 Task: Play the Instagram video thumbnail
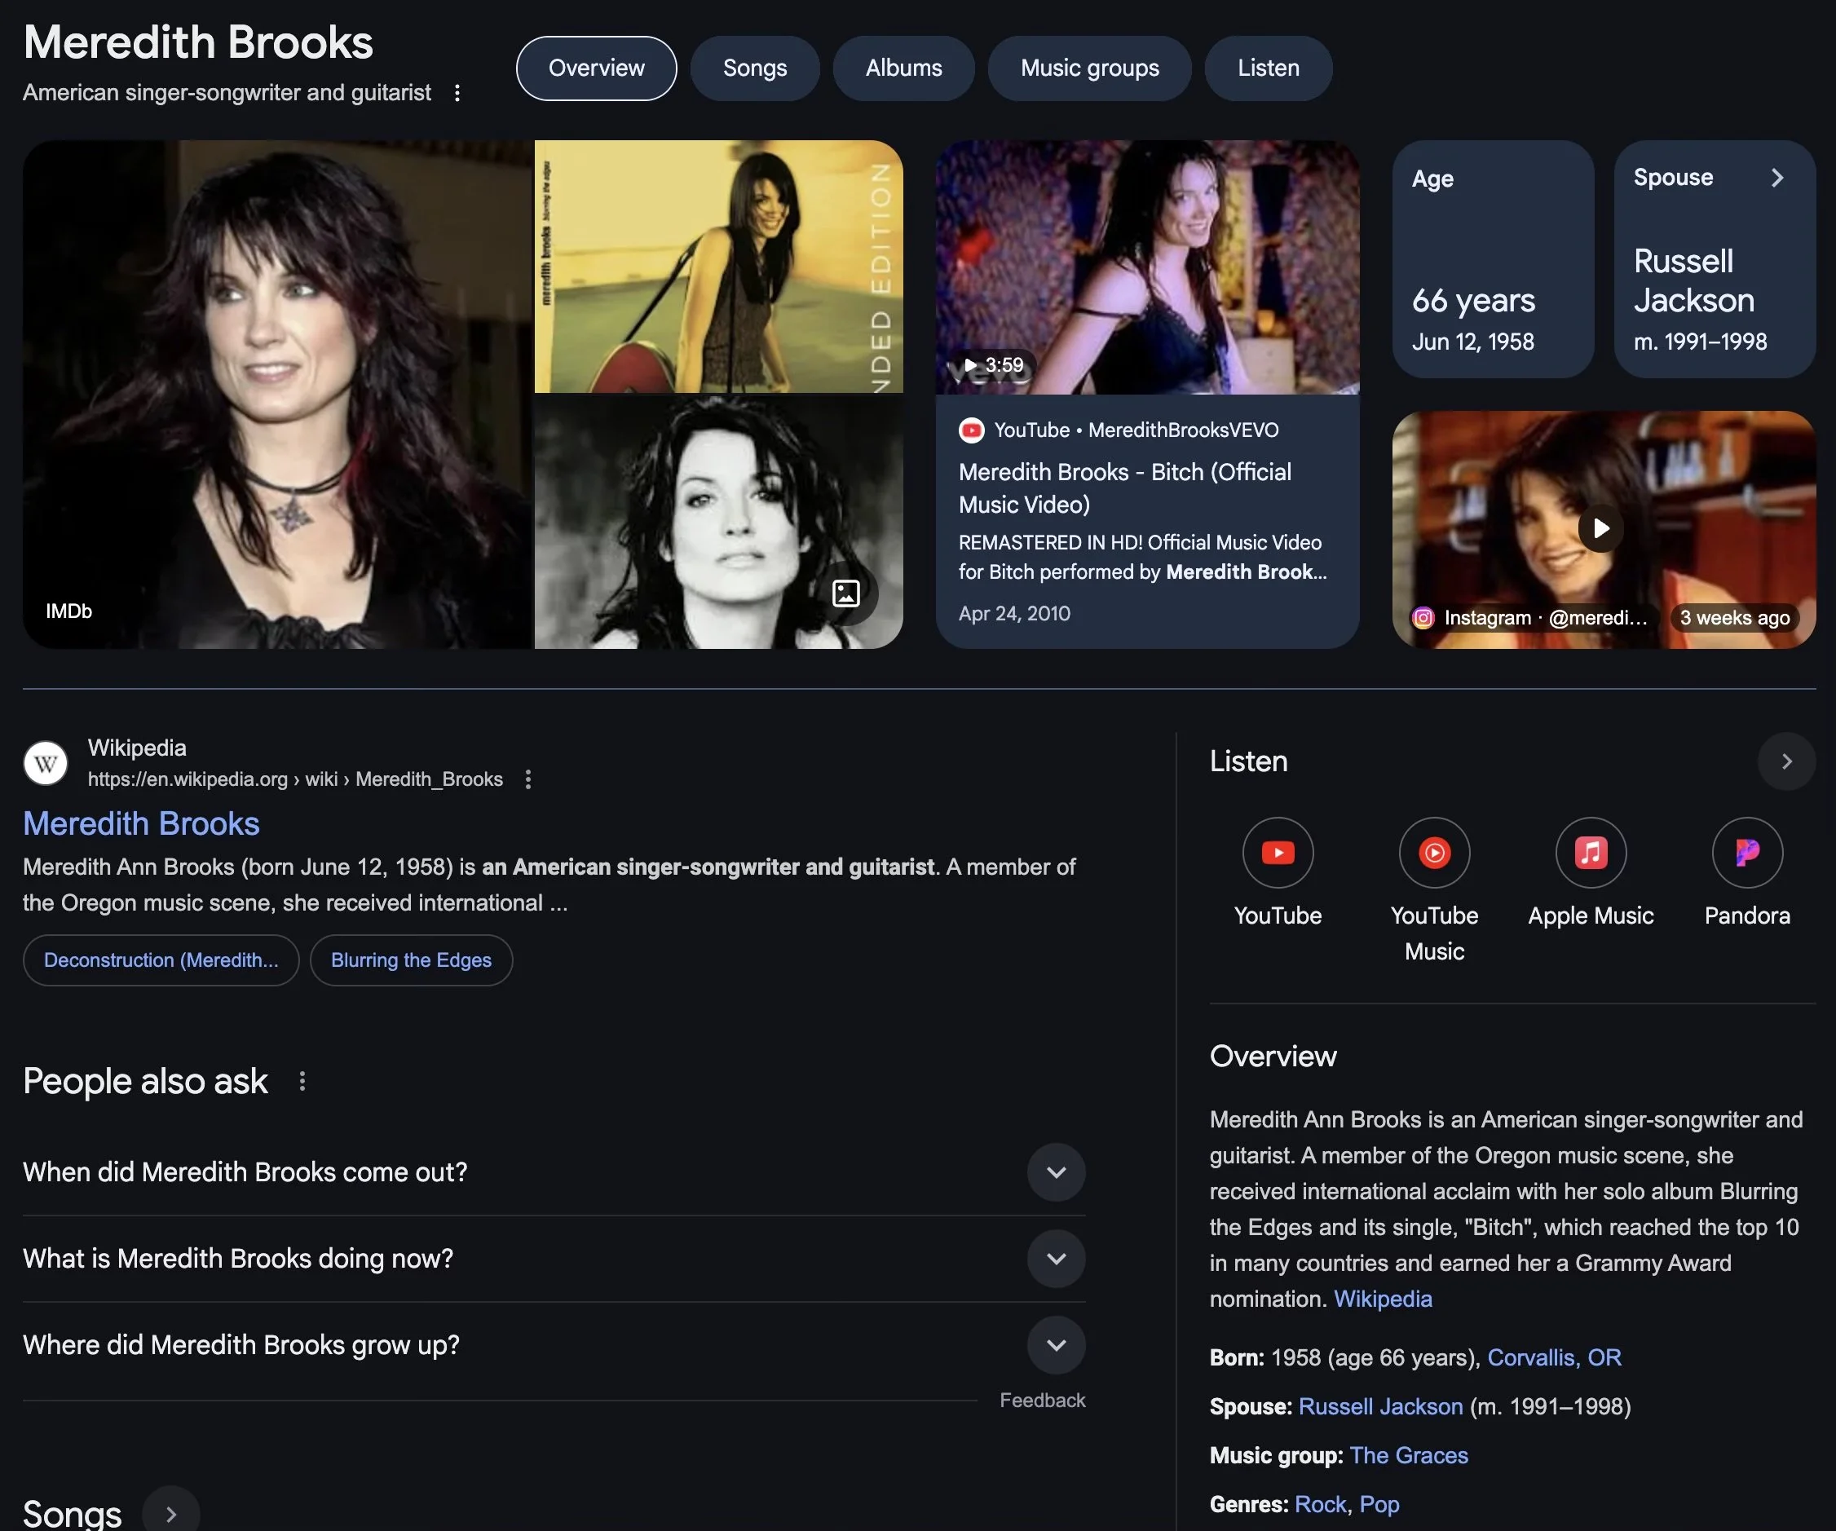pos(1600,528)
